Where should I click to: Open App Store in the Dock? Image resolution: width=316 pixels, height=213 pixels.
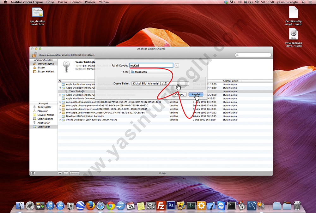click(x=60, y=205)
